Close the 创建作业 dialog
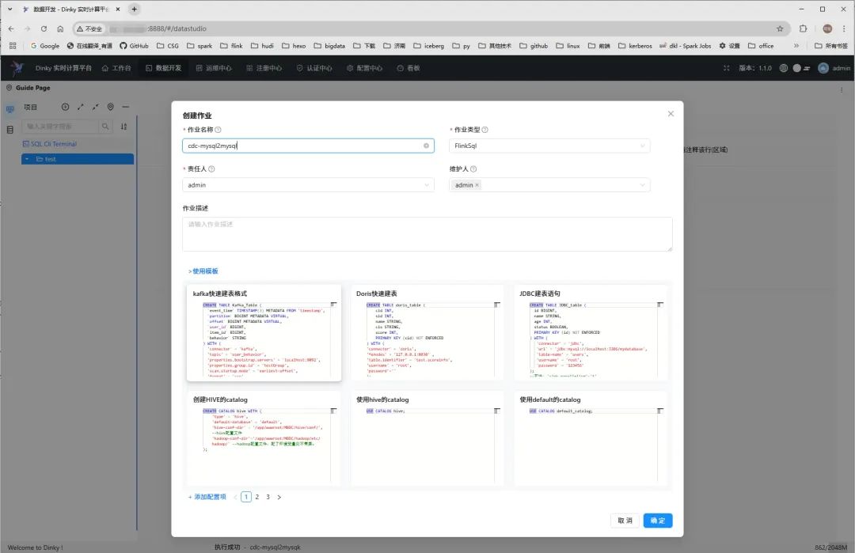 point(671,114)
